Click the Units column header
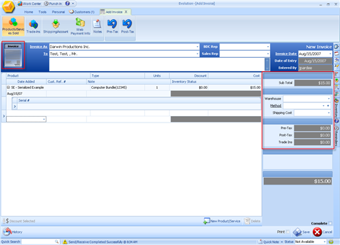The height and width of the screenshot is (245, 340). (157, 75)
